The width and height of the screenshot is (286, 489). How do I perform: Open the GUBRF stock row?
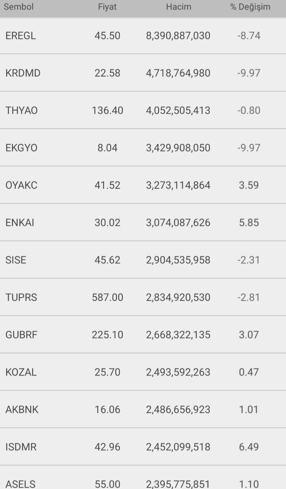(143, 335)
